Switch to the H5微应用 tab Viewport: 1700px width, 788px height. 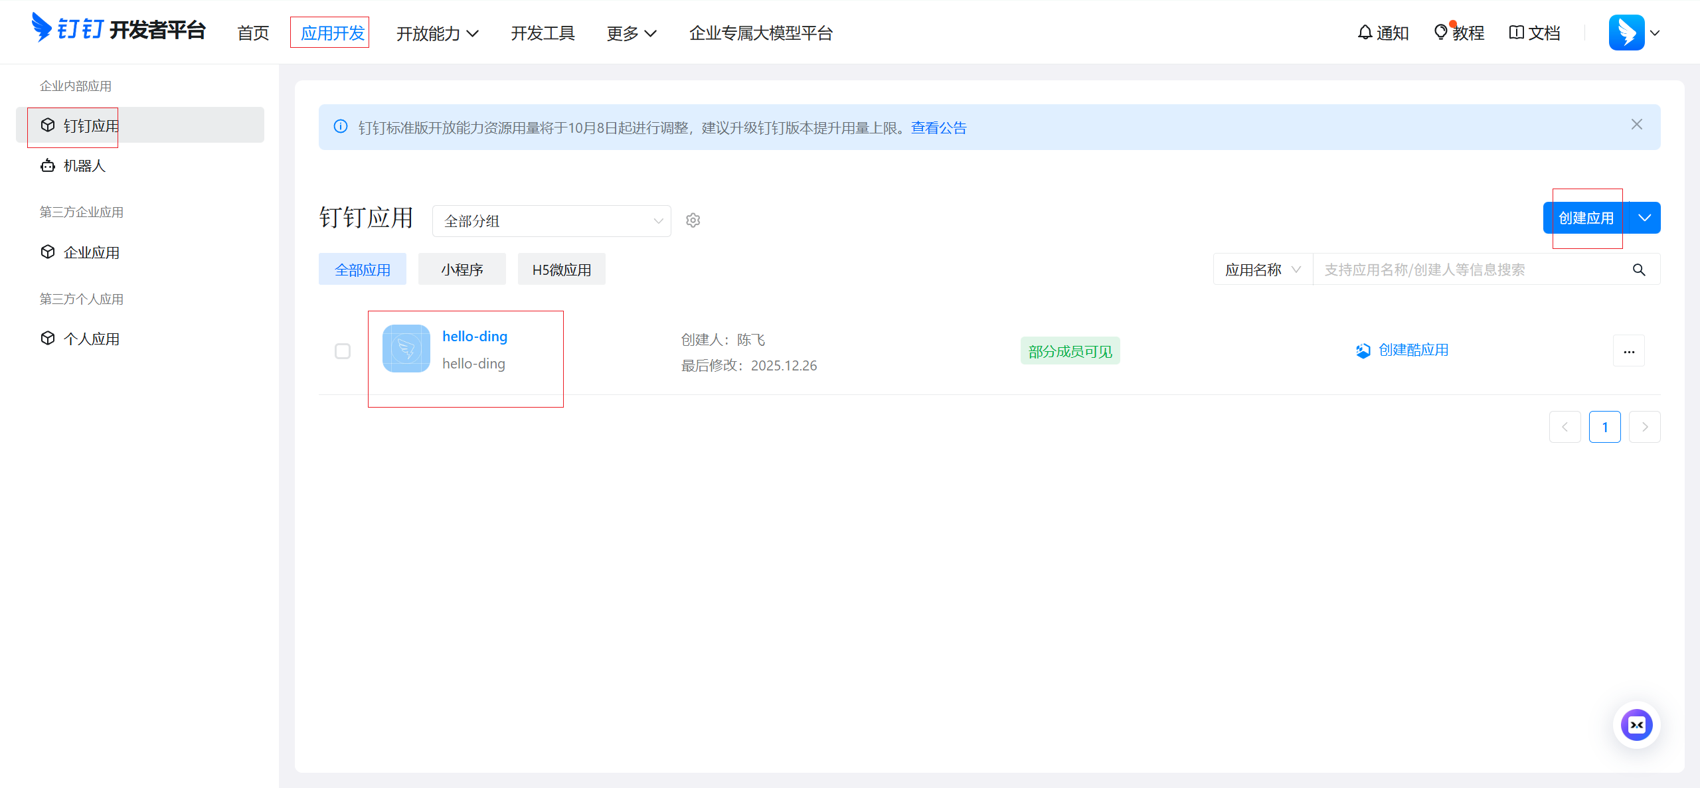(x=561, y=270)
